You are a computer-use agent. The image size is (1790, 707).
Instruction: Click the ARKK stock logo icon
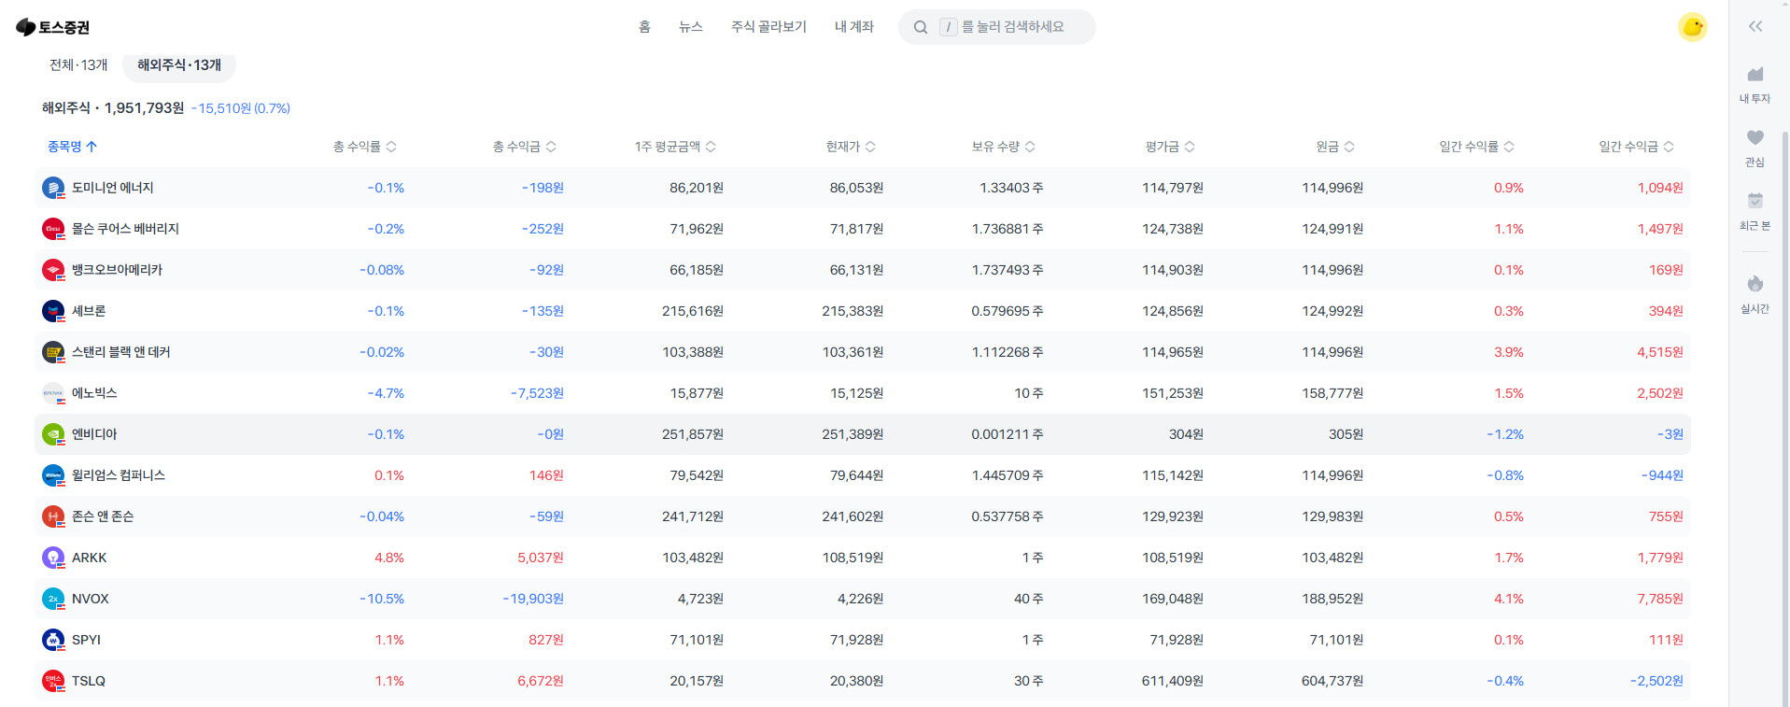pos(53,558)
